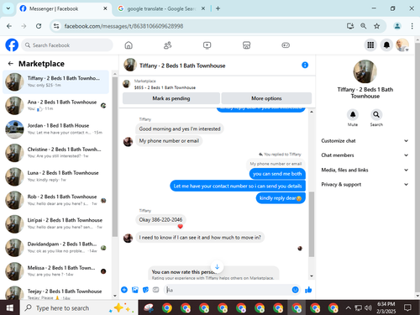Open the Marketplace storefront icon in top navigation

[246, 45]
